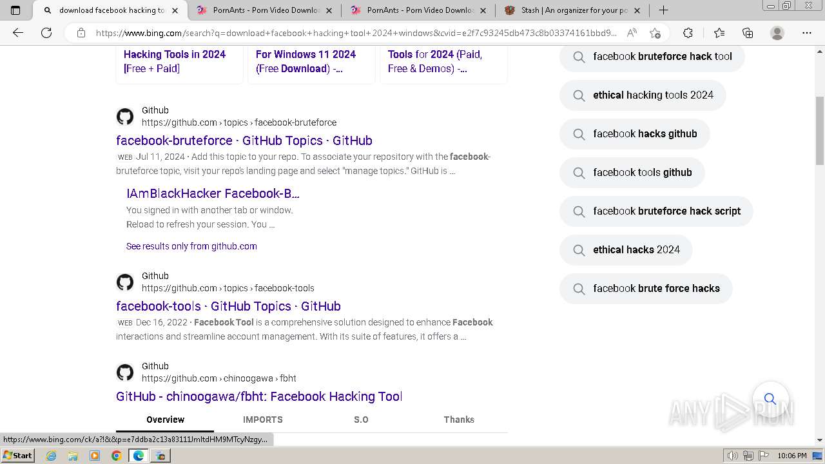View site information padlock icon
The width and height of the screenshot is (825, 464).
[81, 33]
